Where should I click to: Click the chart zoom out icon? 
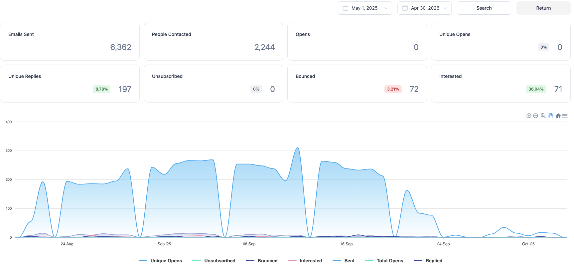point(535,116)
